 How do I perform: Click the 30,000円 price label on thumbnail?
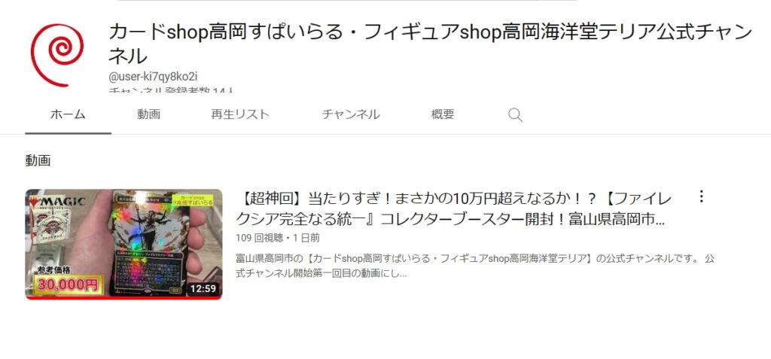(x=67, y=284)
